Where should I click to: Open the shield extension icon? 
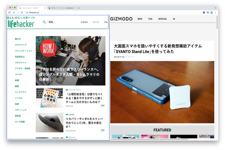[x=204, y=13]
